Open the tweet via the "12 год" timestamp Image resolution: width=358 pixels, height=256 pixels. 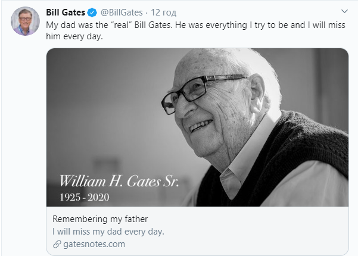164,13
